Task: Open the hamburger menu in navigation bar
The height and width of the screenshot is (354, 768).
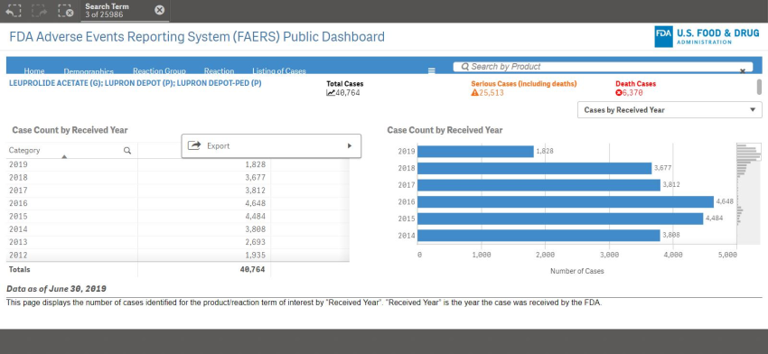Action: pyautogui.click(x=432, y=70)
